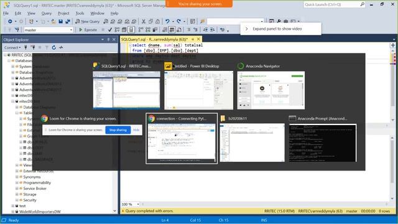The height and width of the screenshot is (224, 398).
Task: Click the Uncomment selected lines icon
Action: (x=195, y=30)
